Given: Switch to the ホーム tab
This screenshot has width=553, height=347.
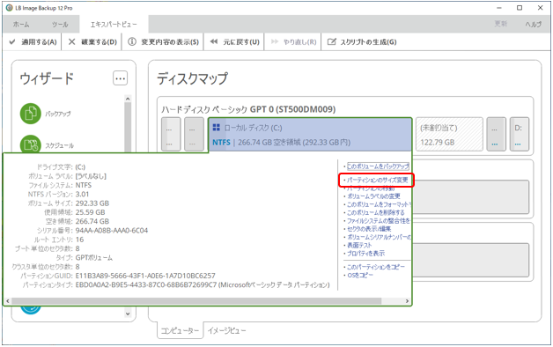Looking at the screenshot, I should click(x=21, y=25).
